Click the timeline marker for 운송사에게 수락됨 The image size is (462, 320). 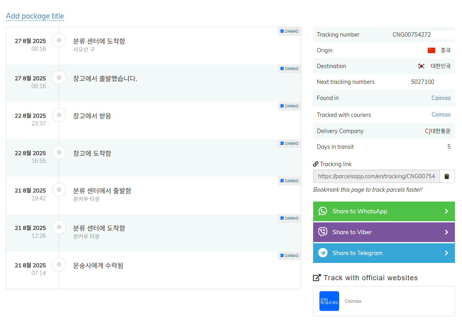pos(59,265)
